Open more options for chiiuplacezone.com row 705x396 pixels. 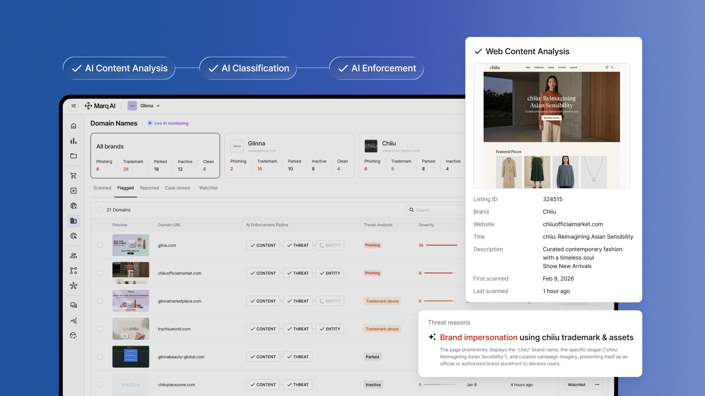point(597,385)
